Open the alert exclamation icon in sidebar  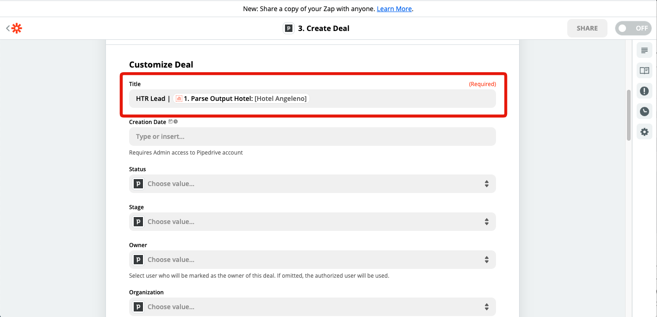644,91
